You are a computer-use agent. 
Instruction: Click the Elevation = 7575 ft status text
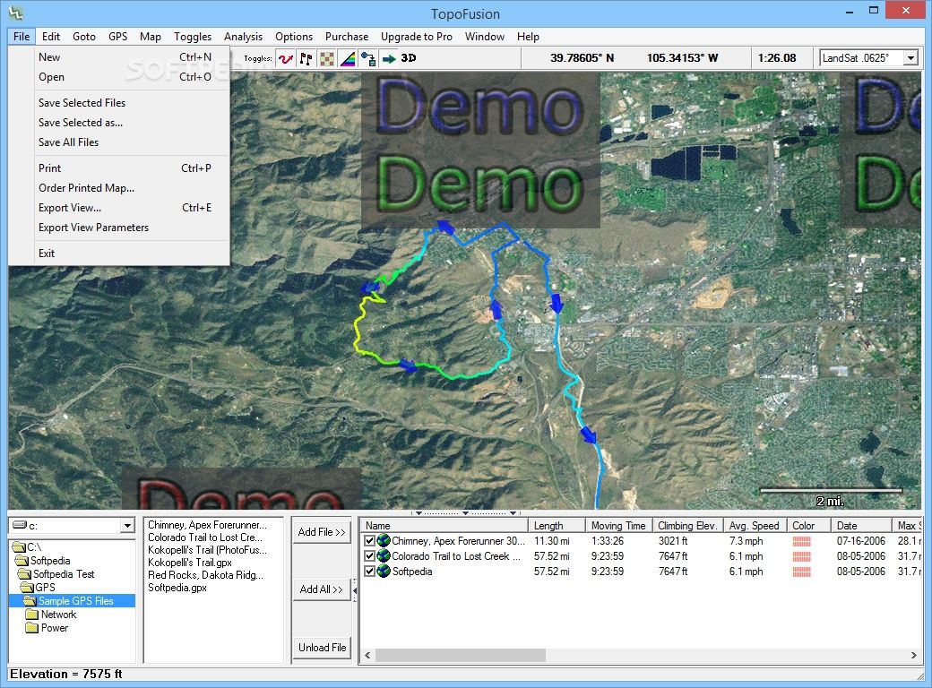tap(66, 674)
